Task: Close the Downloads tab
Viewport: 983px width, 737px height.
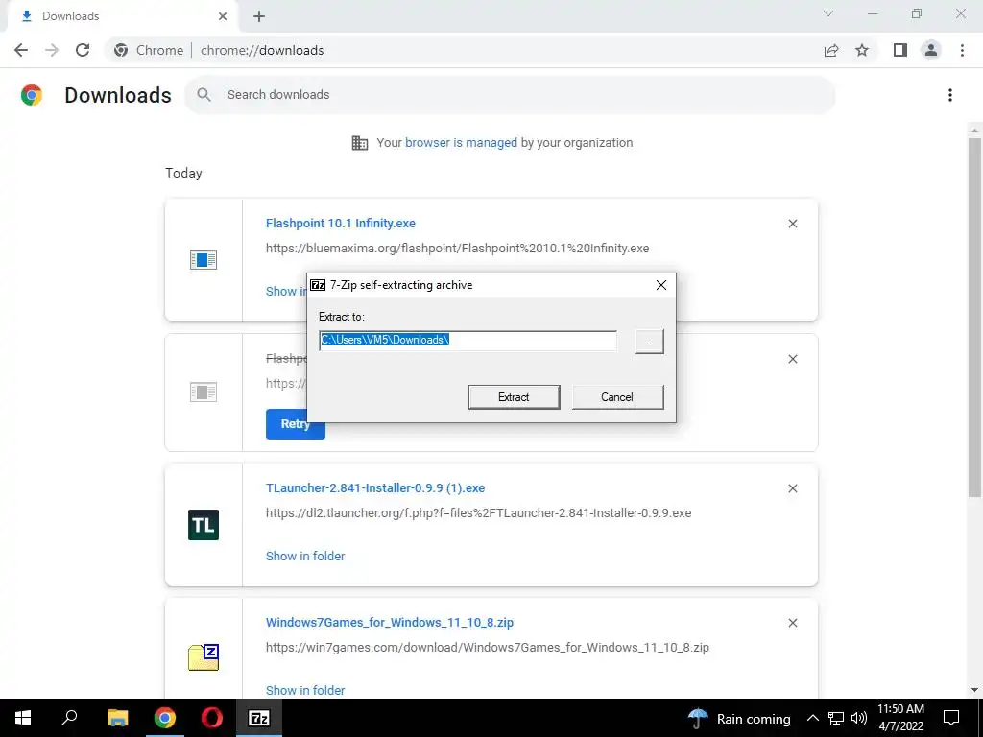Action: tap(223, 16)
